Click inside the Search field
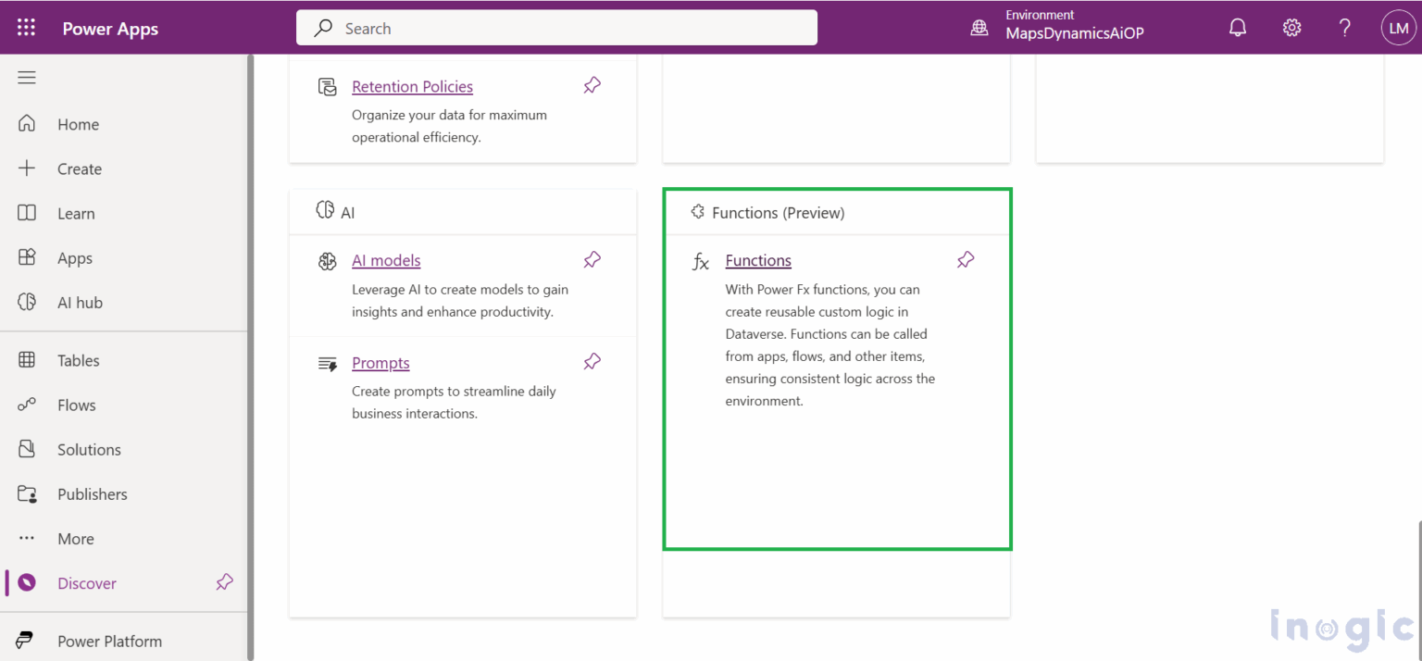 (555, 27)
